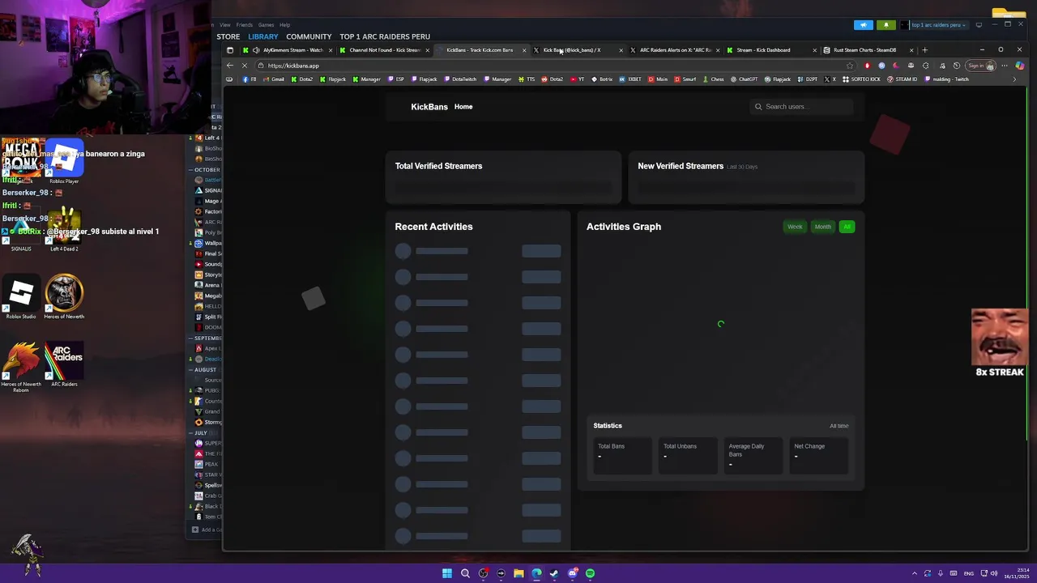1037x583 pixels.
Task: Switch graph range to Month
Action: point(822,227)
